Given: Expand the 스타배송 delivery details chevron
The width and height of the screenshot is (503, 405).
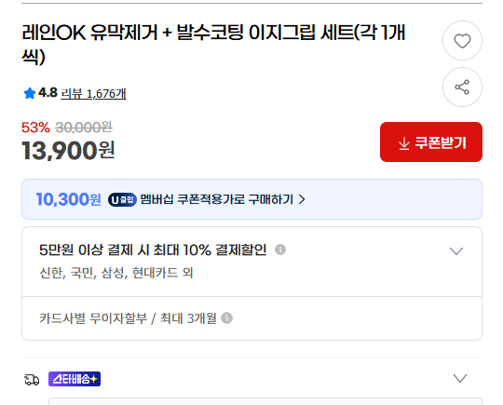Looking at the screenshot, I should click(460, 378).
